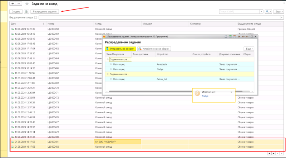Collapse the first Задание на скла... group
The height and width of the screenshot is (158, 286).
[108, 59]
